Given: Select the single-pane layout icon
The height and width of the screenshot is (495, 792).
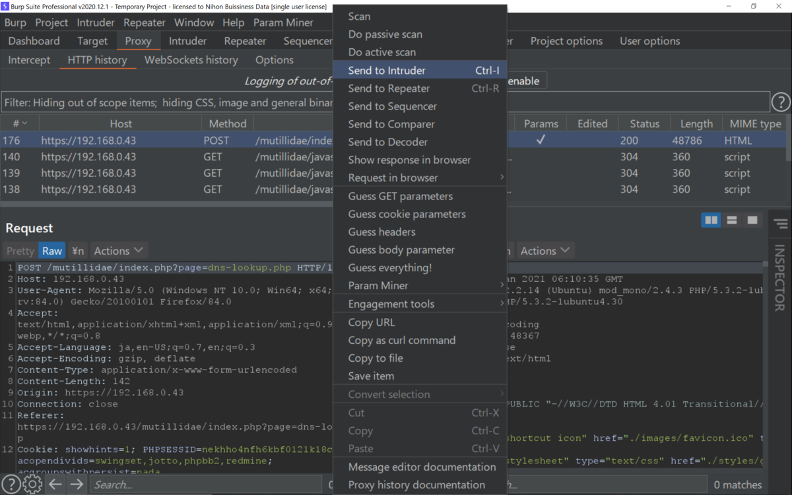Looking at the screenshot, I should pos(752,220).
